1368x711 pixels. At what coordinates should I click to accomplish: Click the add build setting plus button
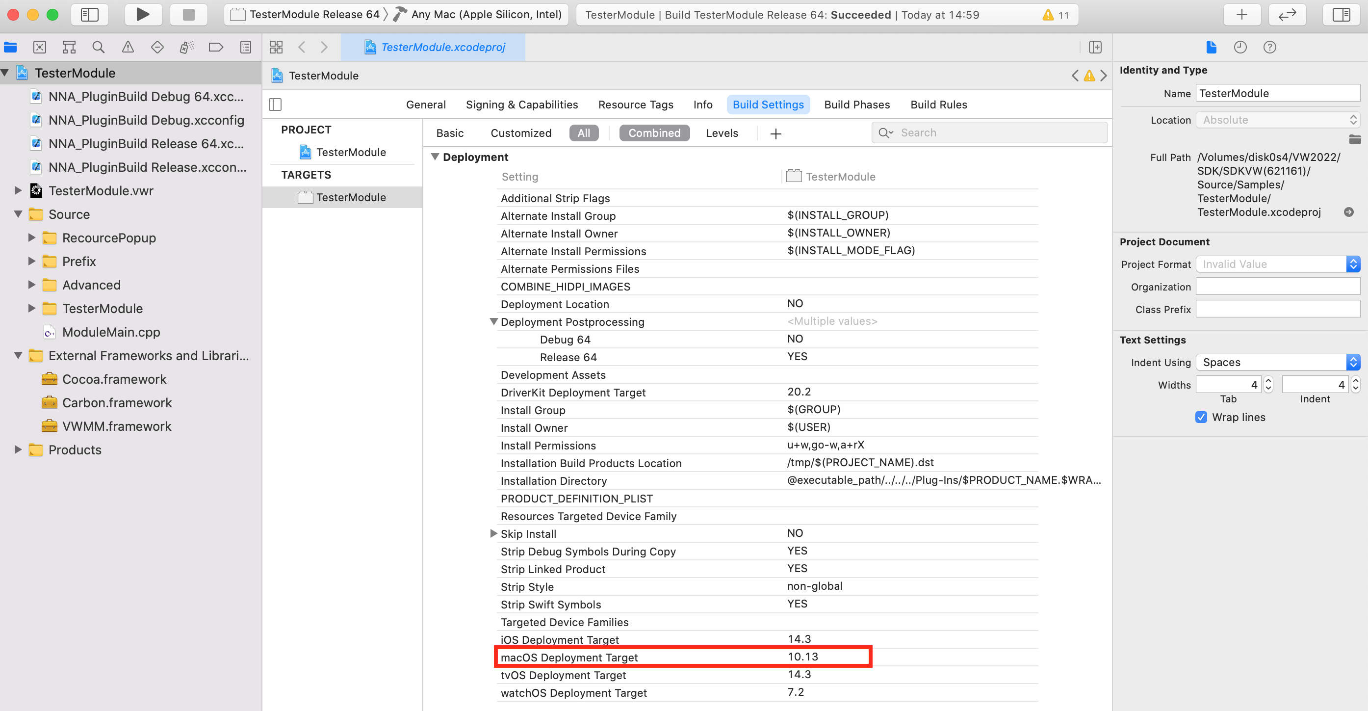(x=775, y=133)
